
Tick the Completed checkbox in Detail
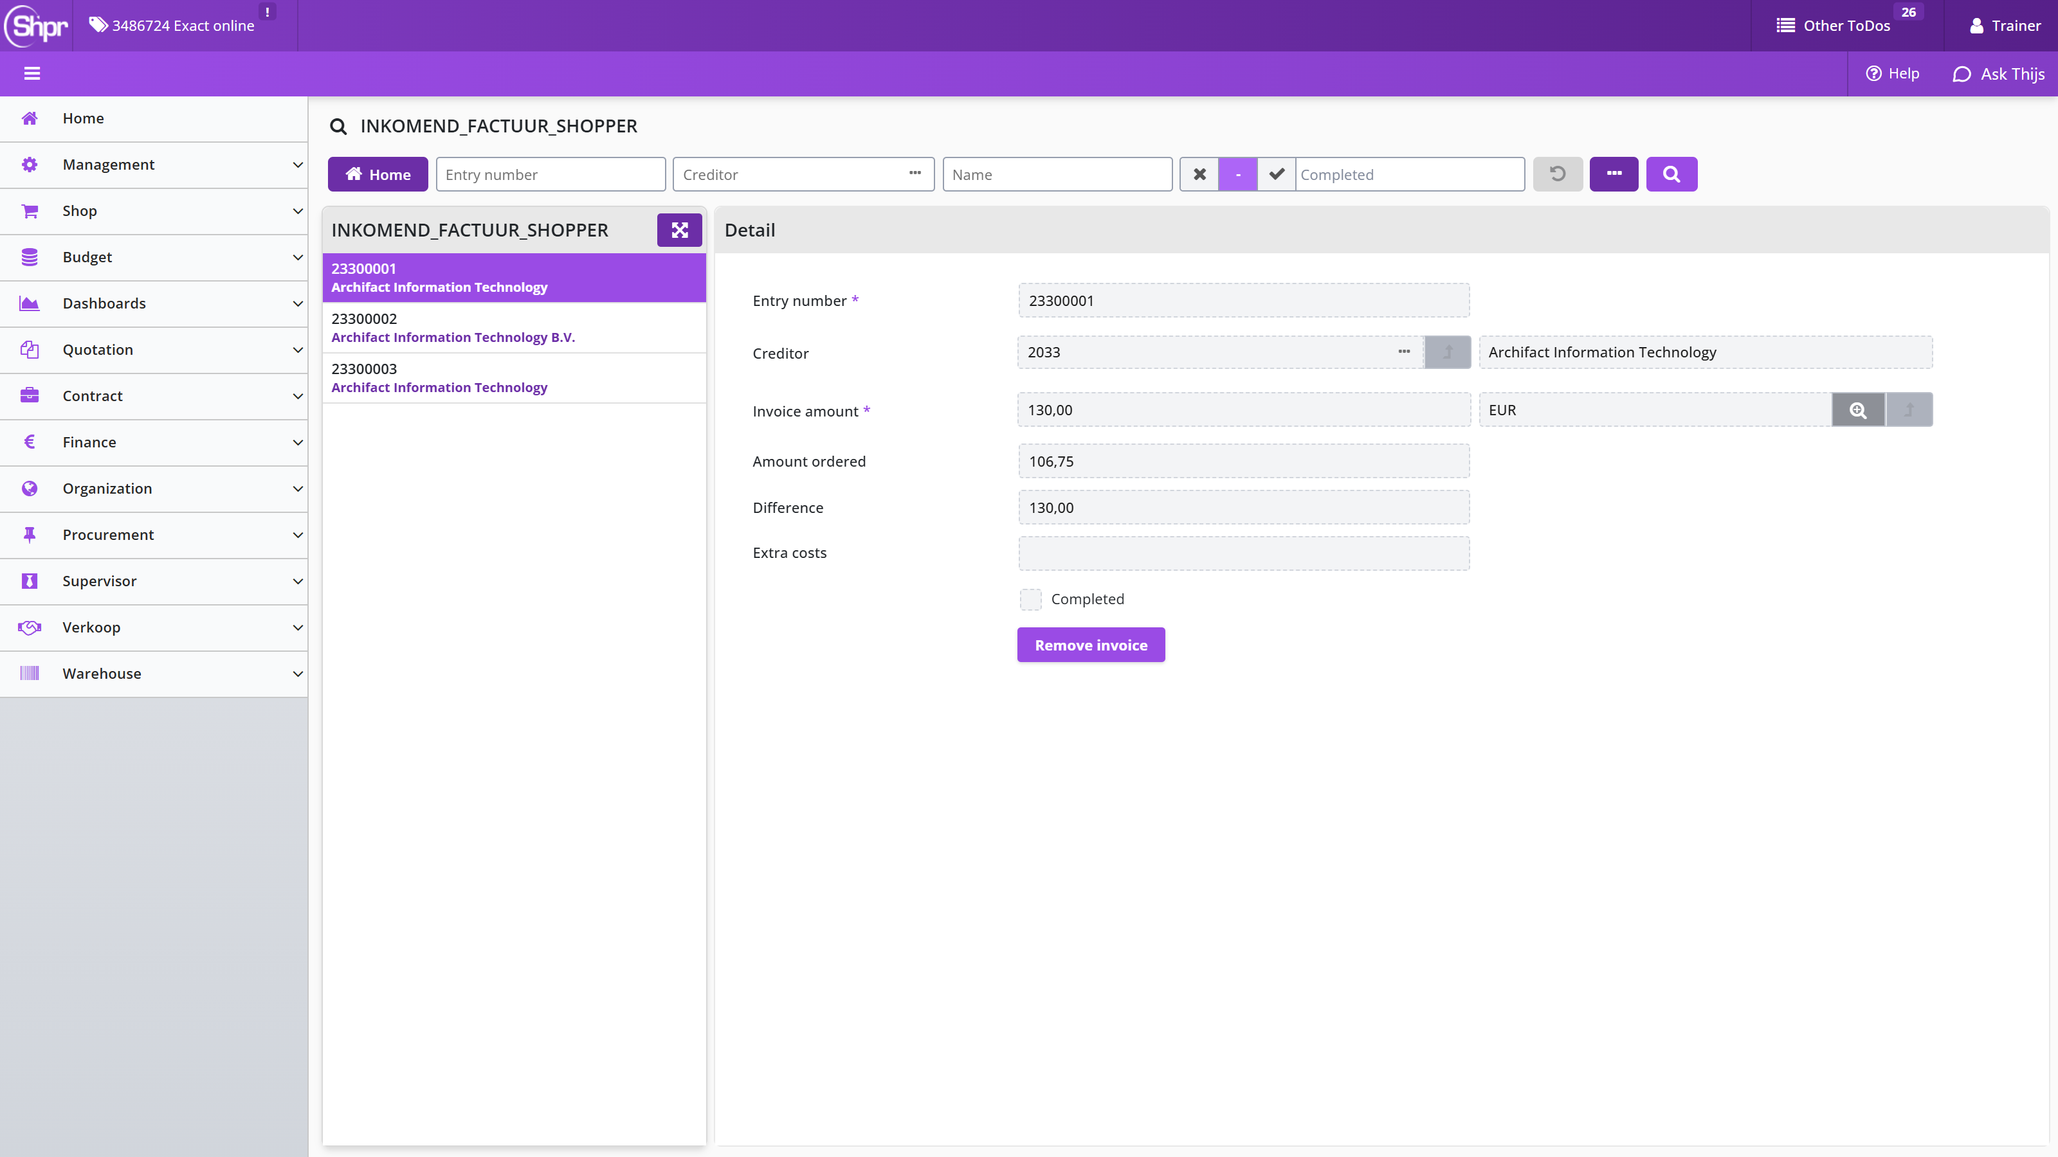pos(1030,599)
